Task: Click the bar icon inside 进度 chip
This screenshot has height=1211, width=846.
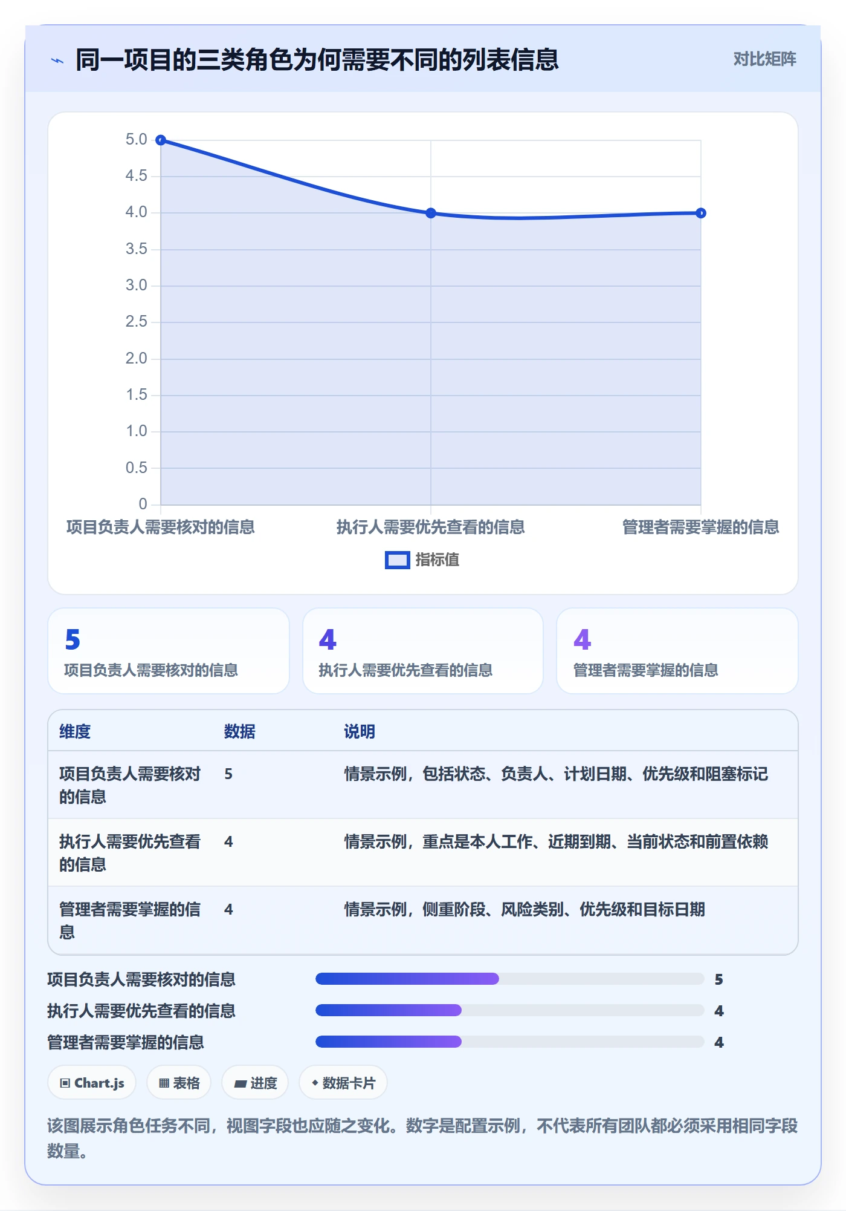Action: (241, 1084)
